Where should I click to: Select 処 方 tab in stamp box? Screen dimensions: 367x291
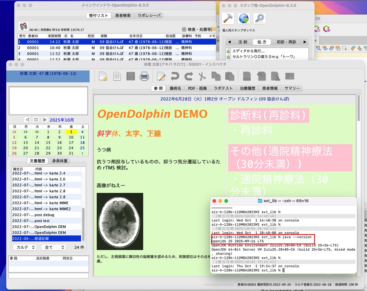pyautogui.click(x=262, y=42)
